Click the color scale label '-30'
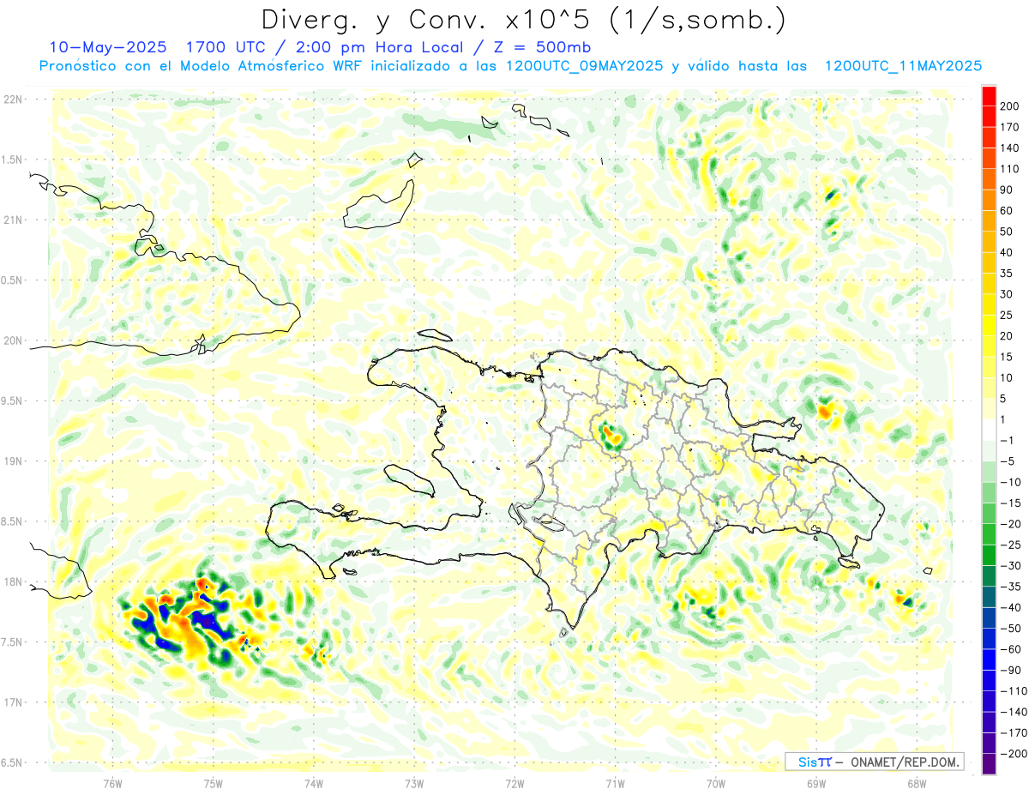The width and height of the screenshot is (1029, 795). coord(1013,566)
